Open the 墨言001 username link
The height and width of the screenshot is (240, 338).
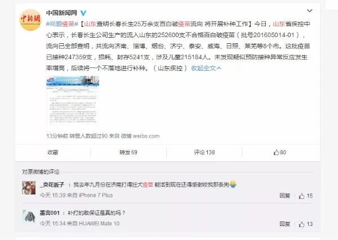pos(50,213)
